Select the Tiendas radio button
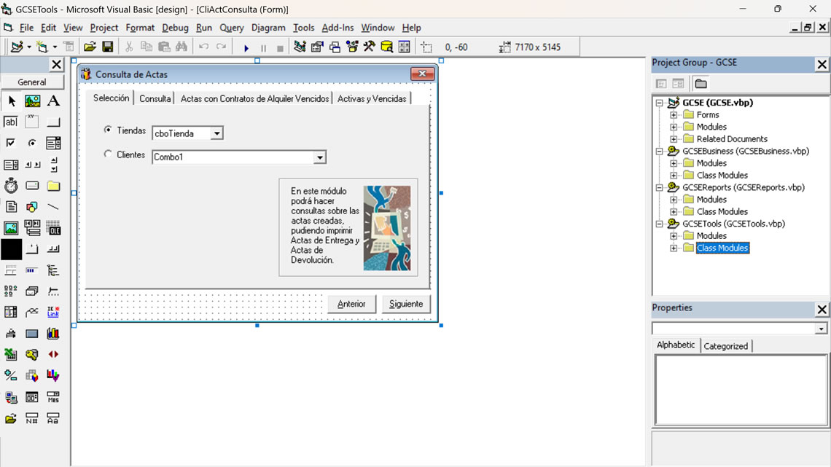Image resolution: width=831 pixels, height=467 pixels. (x=109, y=131)
